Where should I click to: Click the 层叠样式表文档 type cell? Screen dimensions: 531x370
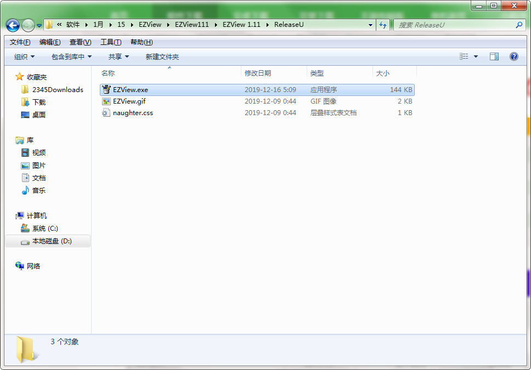(333, 113)
